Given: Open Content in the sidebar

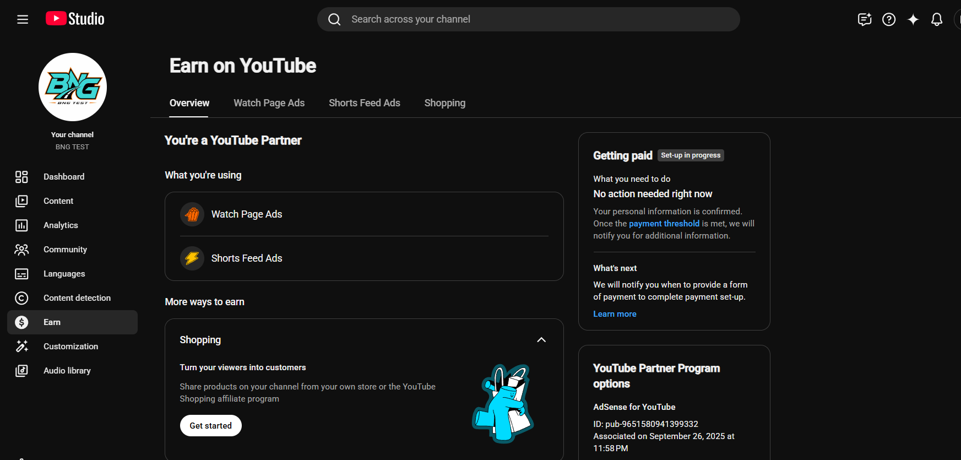Looking at the screenshot, I should [73, 201].
